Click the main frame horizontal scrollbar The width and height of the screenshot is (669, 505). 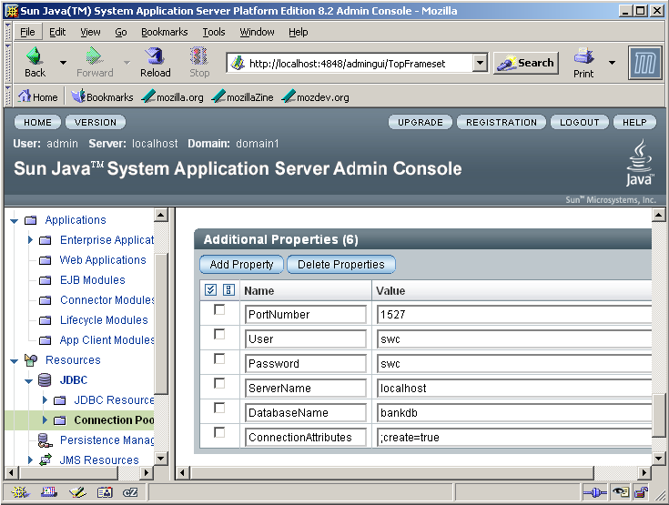pyautogui.click(x=392, y=472)
